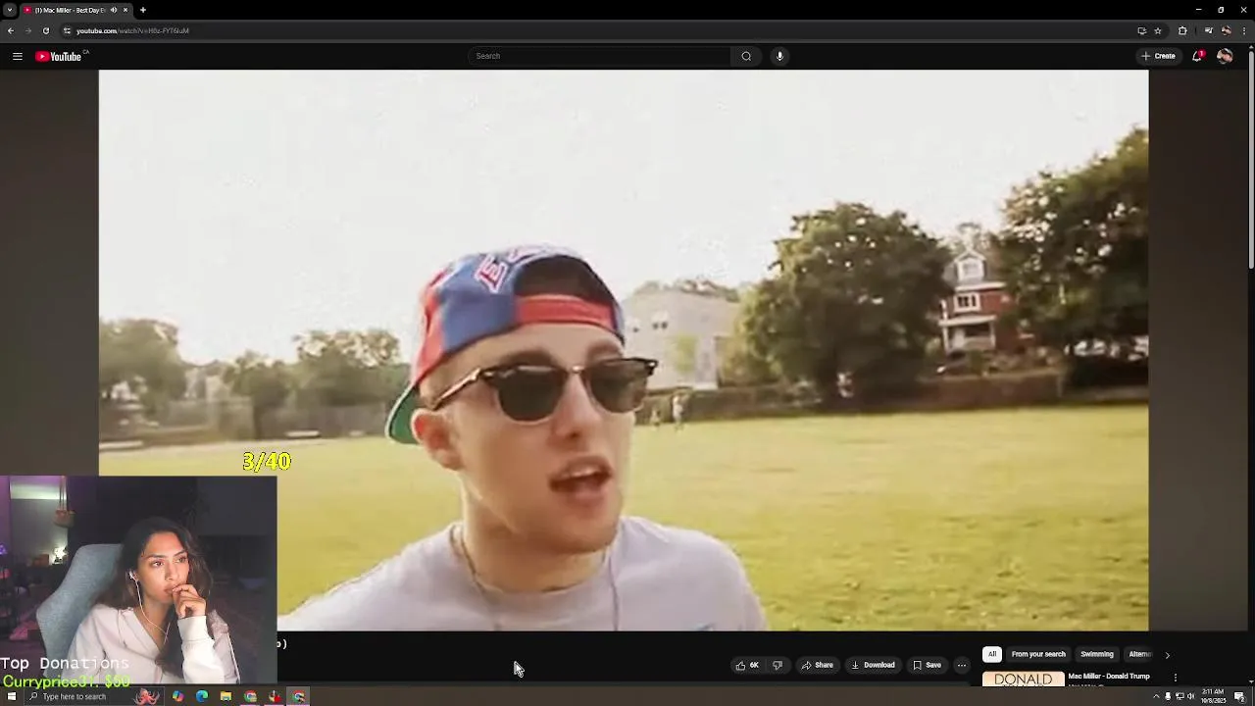Image resolution: width=1255 pixels, height=706 pixels.
Task: Go back in the browser
Action: point(11,30)
